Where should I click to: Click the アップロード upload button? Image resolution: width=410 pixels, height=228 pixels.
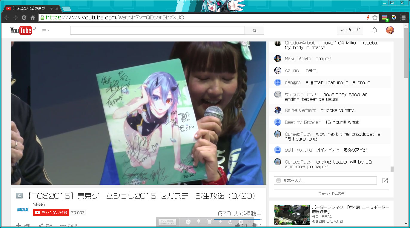point(350,30)
